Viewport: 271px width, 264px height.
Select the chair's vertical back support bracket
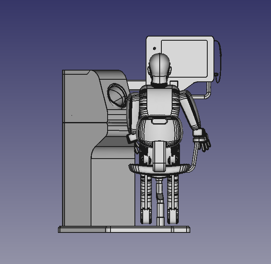click(x=159, y=156)
